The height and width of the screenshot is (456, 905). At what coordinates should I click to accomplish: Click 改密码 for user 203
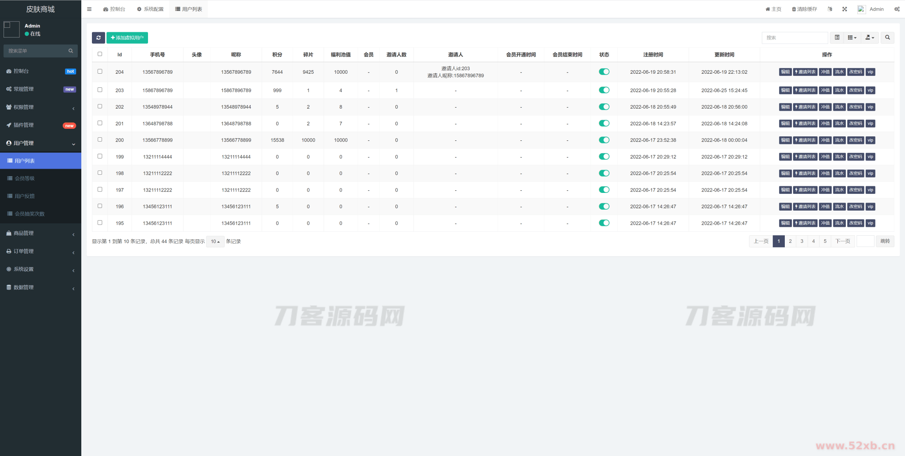(x=856, y=90)
